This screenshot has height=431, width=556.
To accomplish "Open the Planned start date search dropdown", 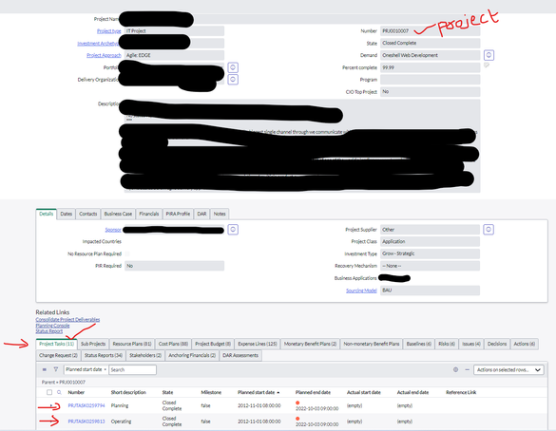I will (86, 369).
